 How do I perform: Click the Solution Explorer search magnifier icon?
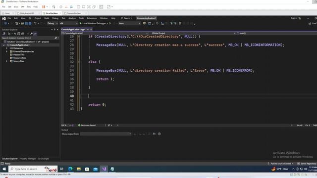click(x=56, y=38)
